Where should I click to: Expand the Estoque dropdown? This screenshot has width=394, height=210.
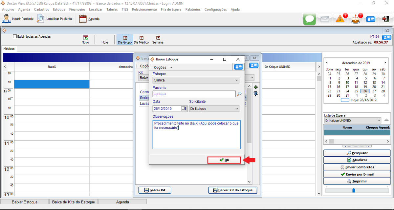coord(237,80)
